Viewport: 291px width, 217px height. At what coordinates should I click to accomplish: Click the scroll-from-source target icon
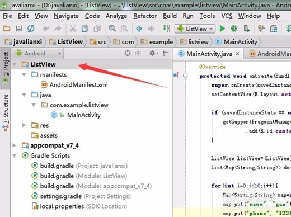point(128,53)
